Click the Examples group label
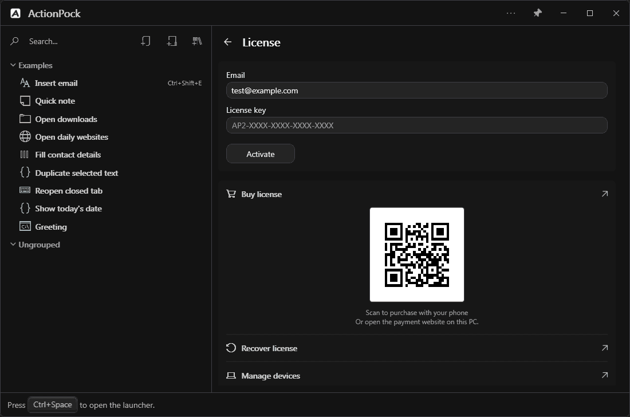This screenshot has width=630, height=417. [x=36, y=65]
